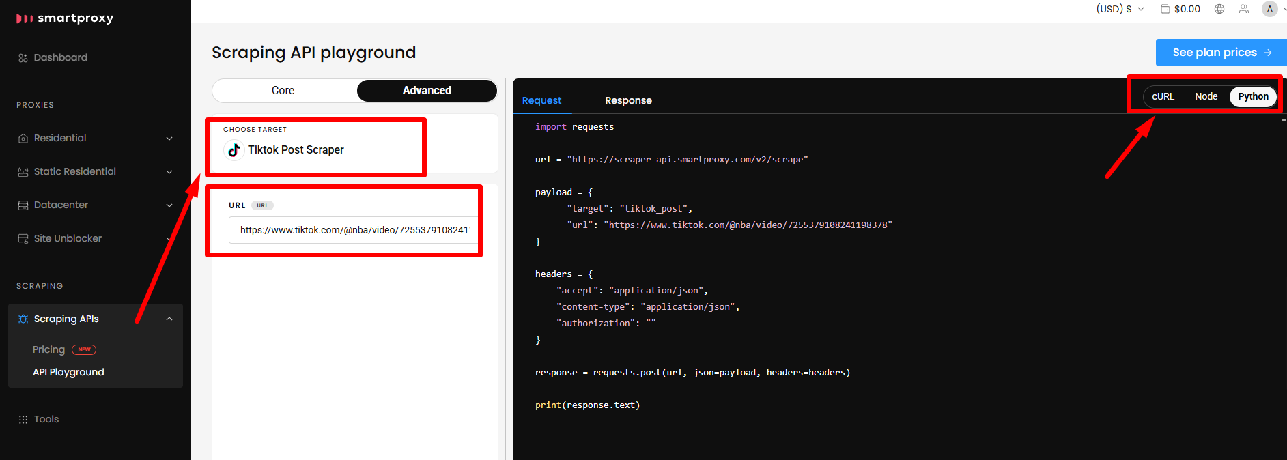
Task: Click the Tools grid icon
Action: (23, 420)
